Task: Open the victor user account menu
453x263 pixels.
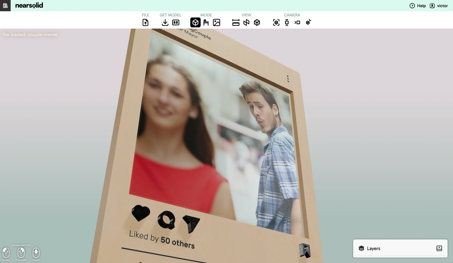Action: [439, 6]
